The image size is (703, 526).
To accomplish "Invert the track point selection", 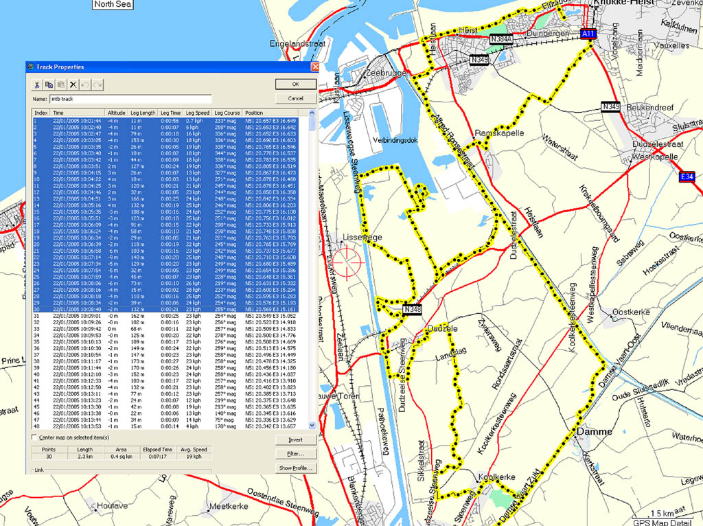I will point(295,440).
